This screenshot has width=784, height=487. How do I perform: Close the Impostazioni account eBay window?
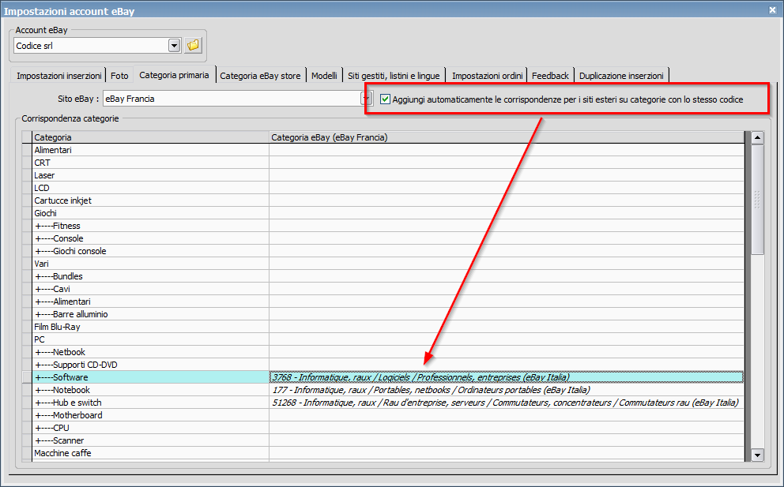pyautogui.click(x=772, y=10)
